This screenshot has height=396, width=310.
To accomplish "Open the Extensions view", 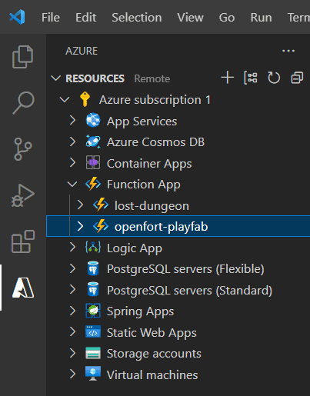I will [23, 241].
